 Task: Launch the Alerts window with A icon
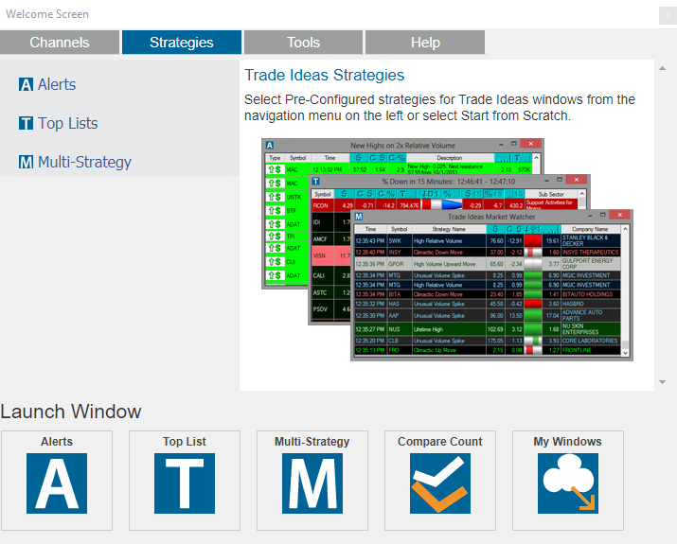tap(57, 483)
